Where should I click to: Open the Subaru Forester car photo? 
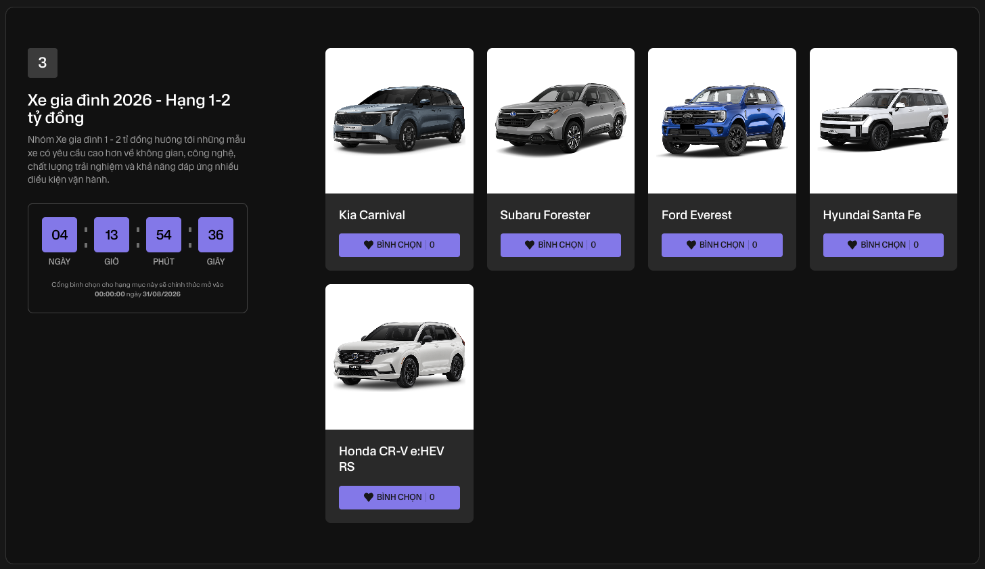click(x=561, y=120)
